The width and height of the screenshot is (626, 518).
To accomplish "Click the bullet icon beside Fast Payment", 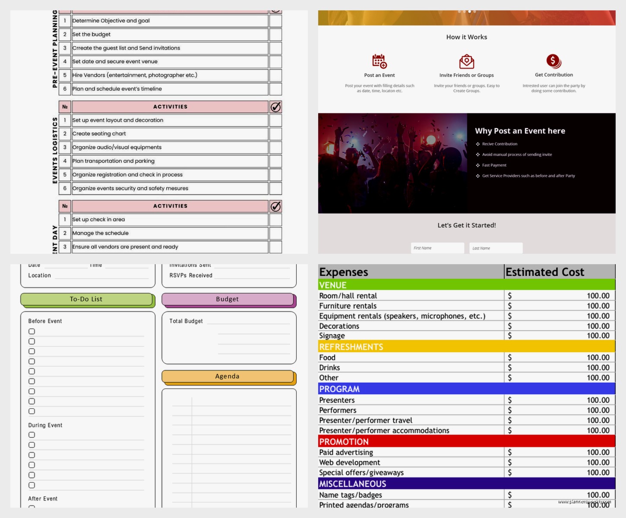I will click(x=477, y=165).
